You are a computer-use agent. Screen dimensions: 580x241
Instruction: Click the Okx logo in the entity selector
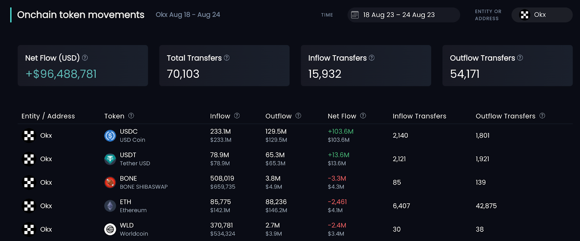525,15
